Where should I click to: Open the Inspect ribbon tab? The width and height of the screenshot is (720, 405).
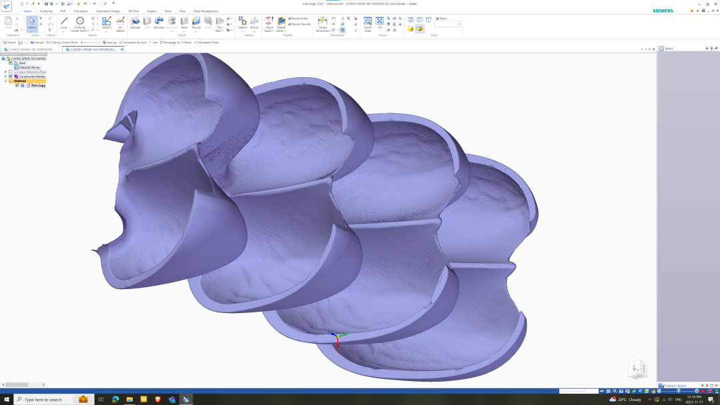[151, 11]
